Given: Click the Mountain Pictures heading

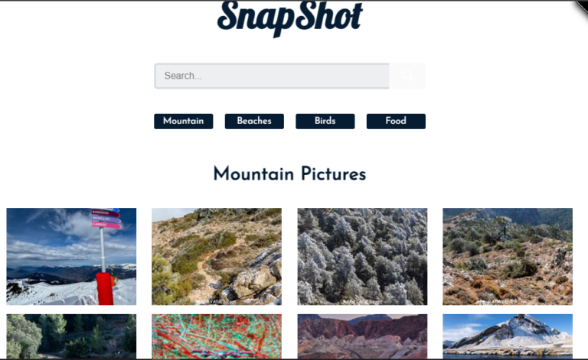Looking at the screenshot, I should point(289,174).
